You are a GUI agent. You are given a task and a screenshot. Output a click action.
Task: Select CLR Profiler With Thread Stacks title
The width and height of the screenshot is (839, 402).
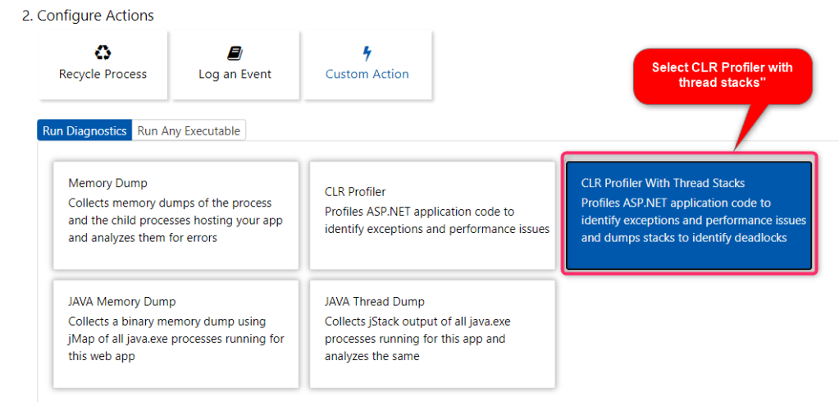tap(663, 183)
